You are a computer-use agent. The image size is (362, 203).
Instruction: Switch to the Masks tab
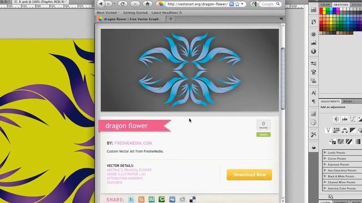click(347, 101)
